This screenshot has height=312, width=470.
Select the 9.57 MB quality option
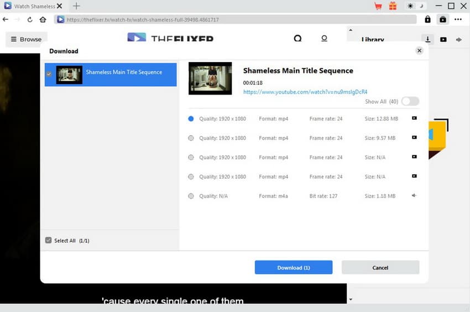coord(191,138)
